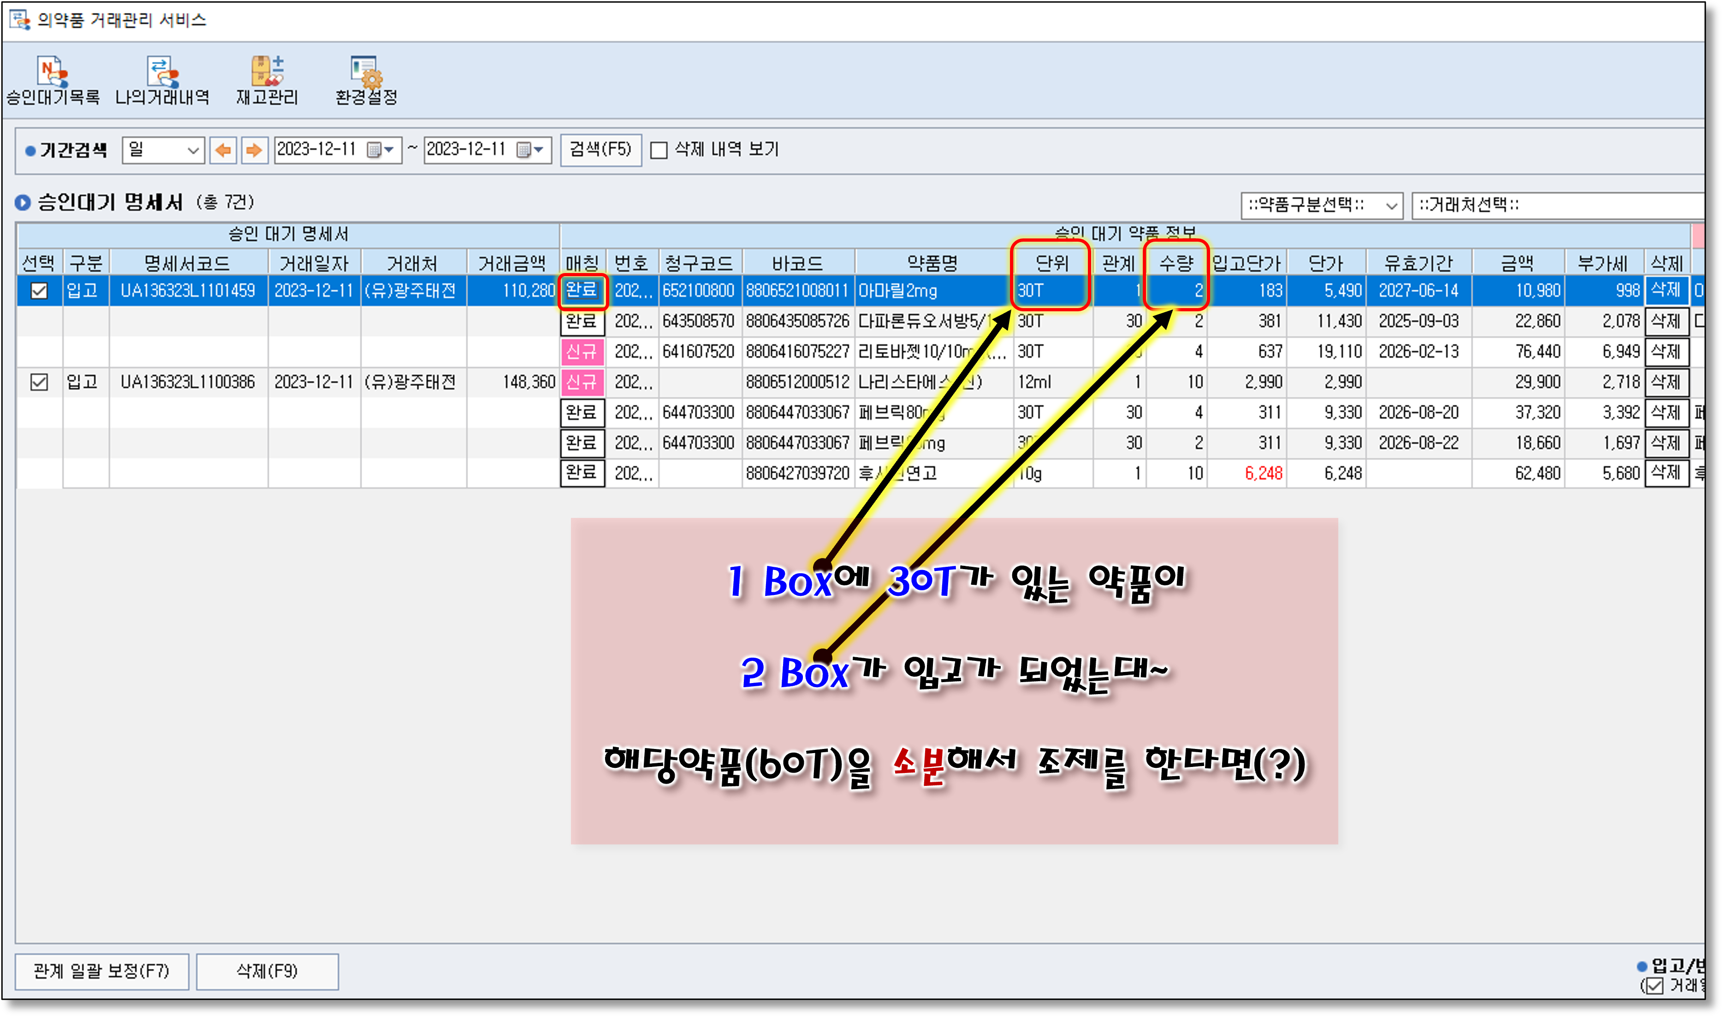Toggle 삭제 내역 보기 checkbox
Screen dimensions: 1722x1016
[x=659, y=150]
